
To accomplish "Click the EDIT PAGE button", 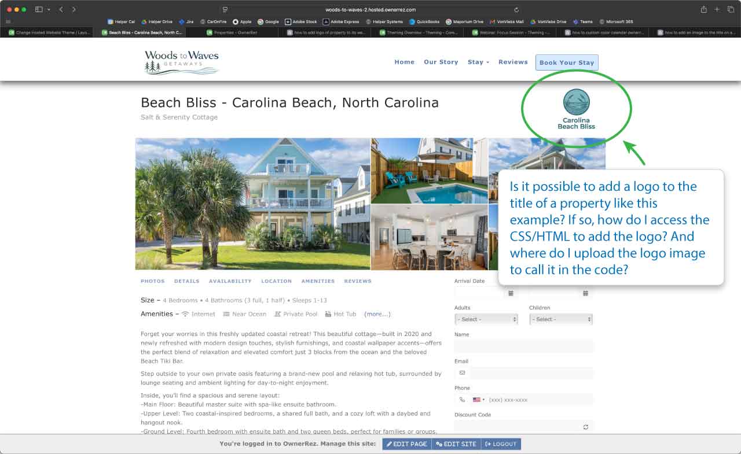I will pos(407,444).
